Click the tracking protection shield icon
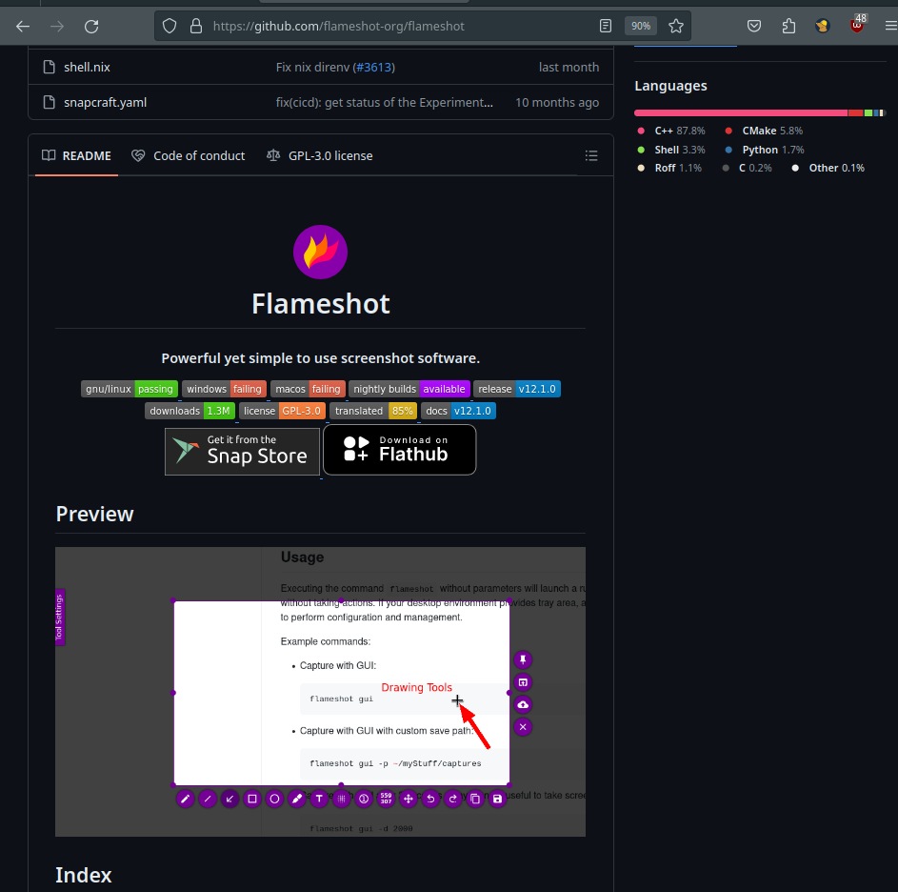This screenshot has height=892, width=898. click(170, 26)
